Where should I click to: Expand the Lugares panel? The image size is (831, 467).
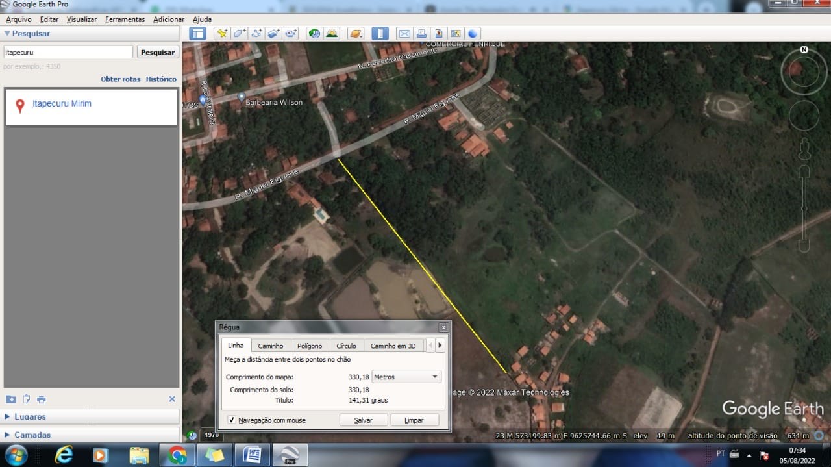click(x=30, y=416)
